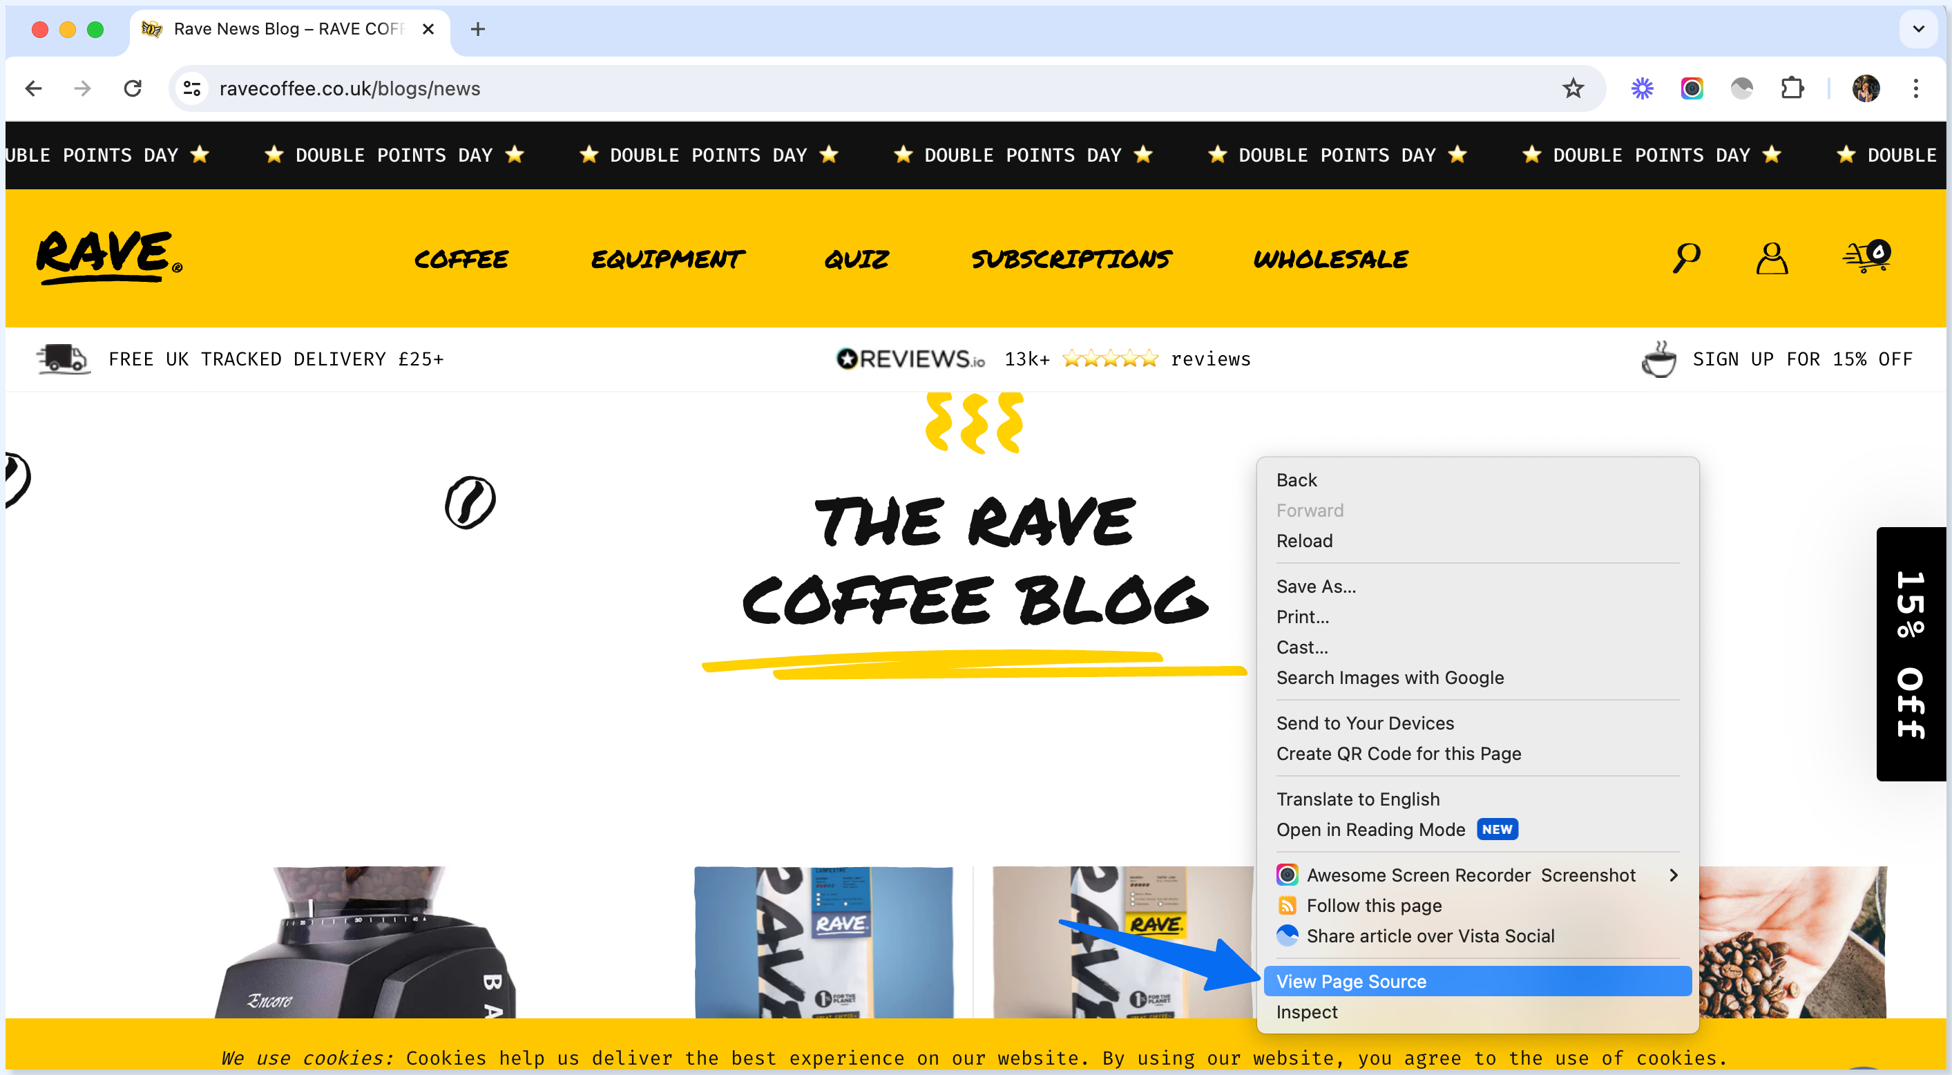Click the Chrome three-dot menu icon
The width and height of the screenshot is (1952, 1075).
click(1915, 88)
